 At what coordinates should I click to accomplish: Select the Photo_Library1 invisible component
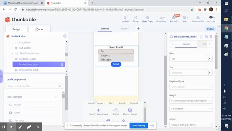pos(130,112)
